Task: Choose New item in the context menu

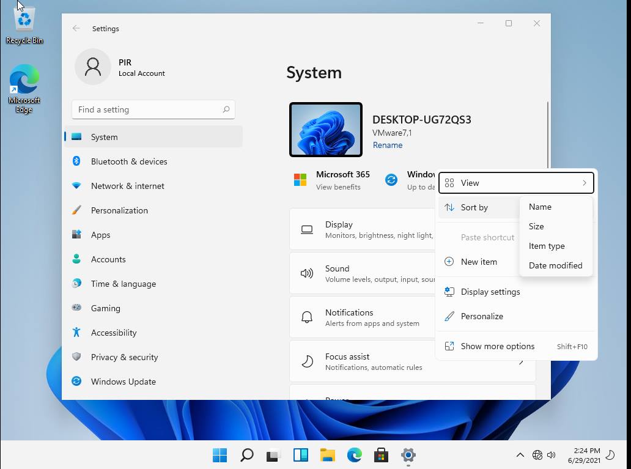Action: tap(478, 262)
